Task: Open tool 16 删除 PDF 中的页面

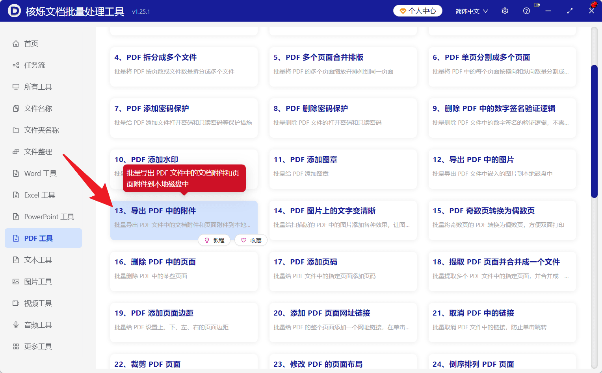Action: (x=184, y=271)
